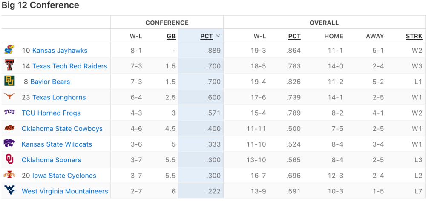Click the TCU Horned Frogs logo
This screenshot has width=426, height=201.
(9, 113)
